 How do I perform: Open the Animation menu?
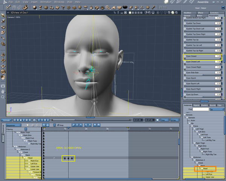[46, 2]
